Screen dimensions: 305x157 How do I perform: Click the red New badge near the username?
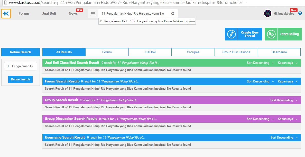[293, 10]
